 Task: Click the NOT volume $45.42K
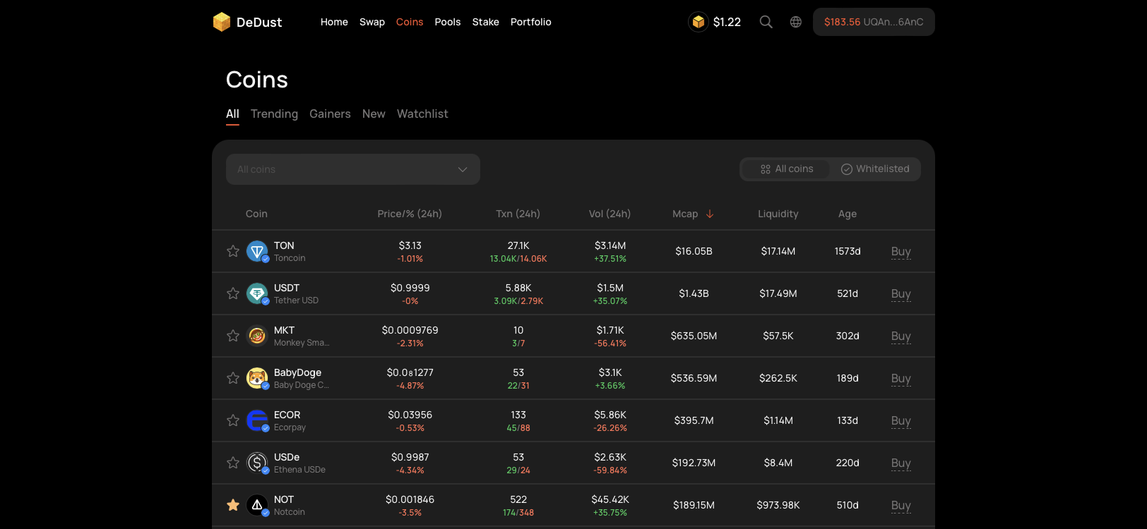pyautogui.click(x=610, y=499)
